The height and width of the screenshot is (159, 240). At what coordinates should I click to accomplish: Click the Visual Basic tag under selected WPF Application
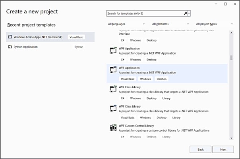[x=128, y=79]
